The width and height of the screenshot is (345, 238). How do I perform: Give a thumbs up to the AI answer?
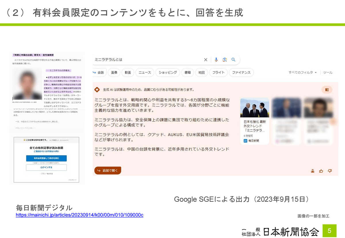321,171
